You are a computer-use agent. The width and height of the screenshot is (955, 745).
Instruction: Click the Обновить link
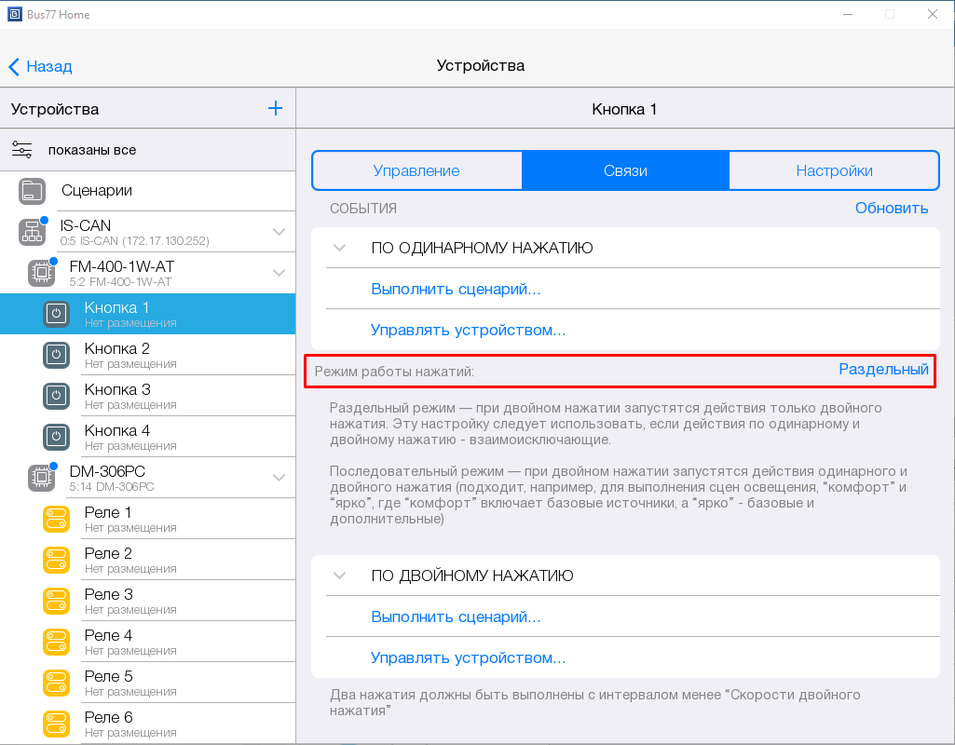click(x=892, y=209)
